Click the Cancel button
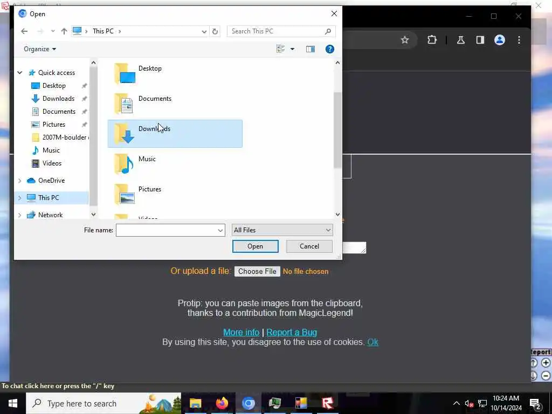Image resolution: width=552 pixels, height=414 pixels. (309, 246)
